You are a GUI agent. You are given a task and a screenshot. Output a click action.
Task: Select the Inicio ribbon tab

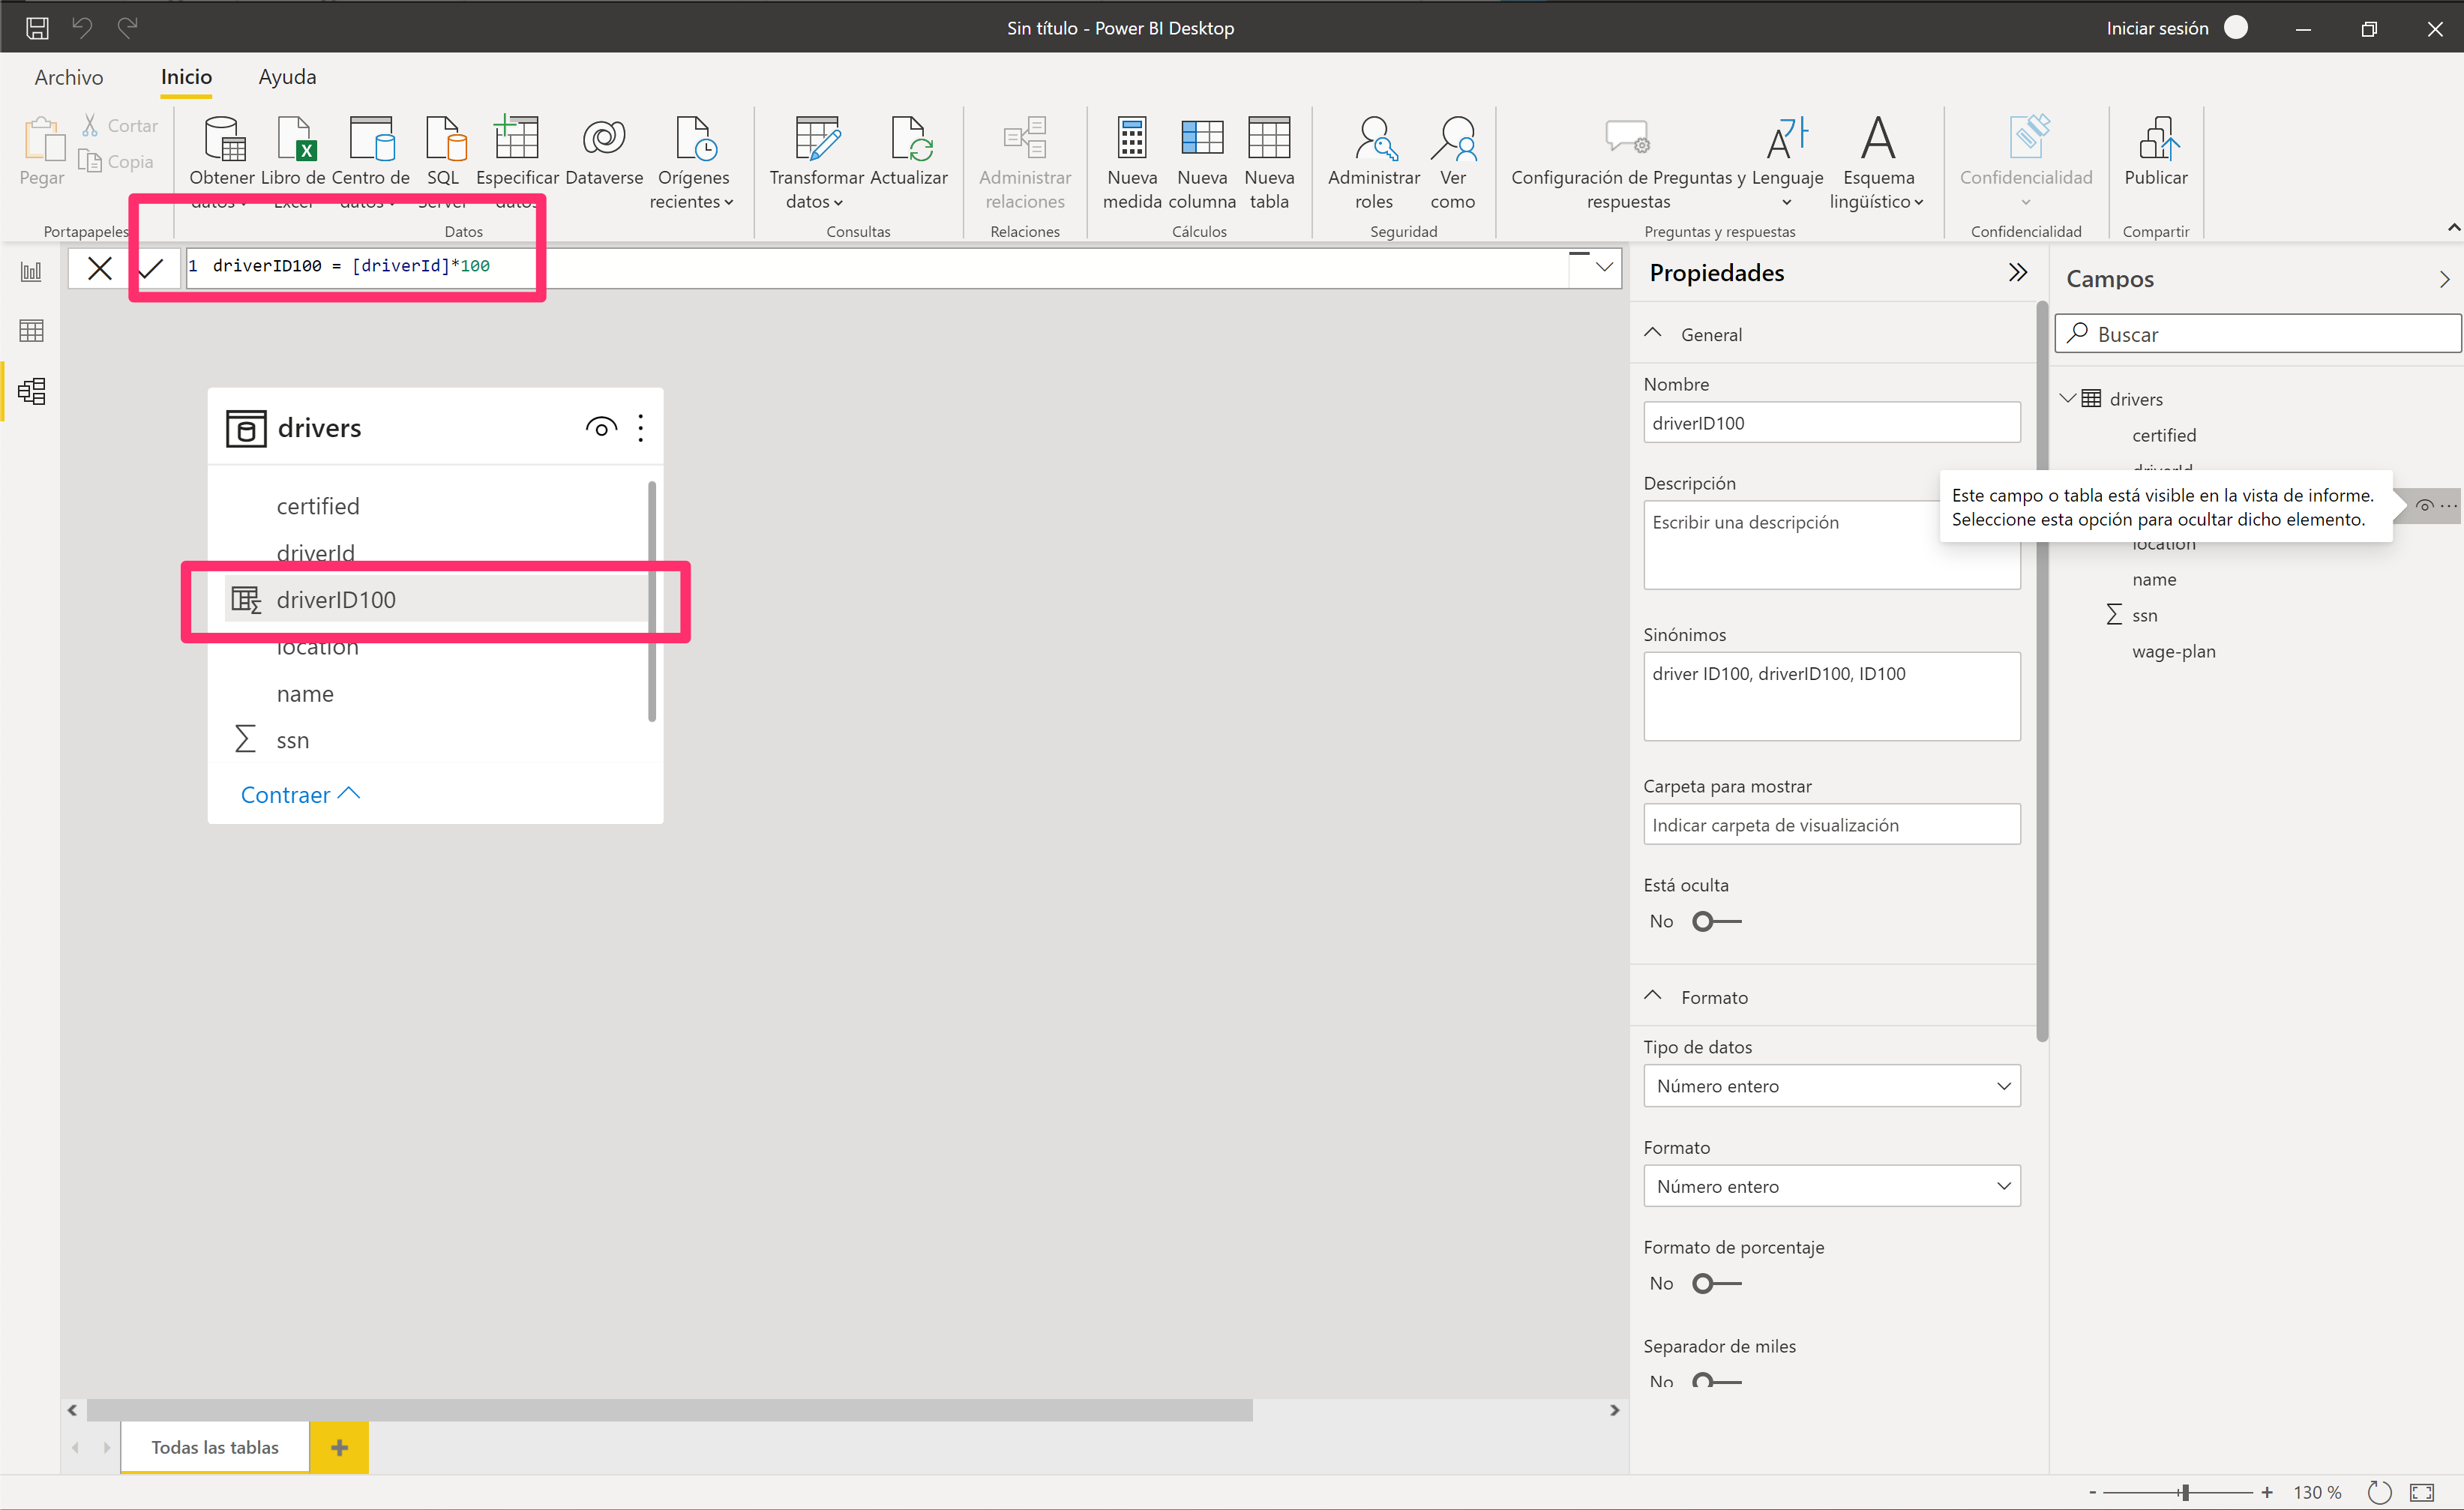[x=186, y=77]
